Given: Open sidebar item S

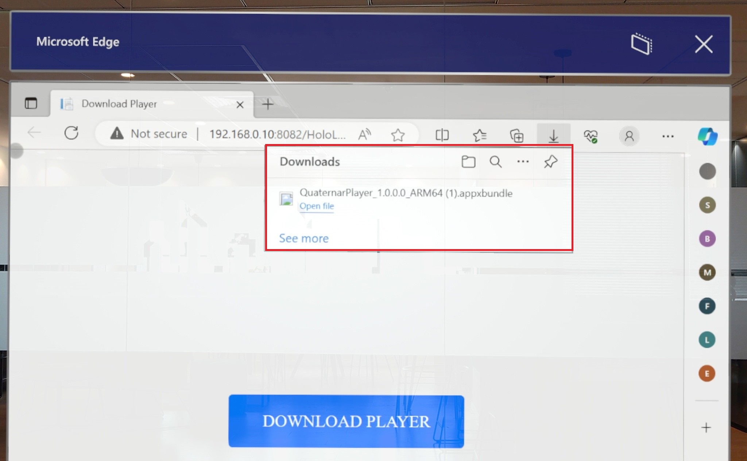Looking at the screenshot, I should [707, 205].
